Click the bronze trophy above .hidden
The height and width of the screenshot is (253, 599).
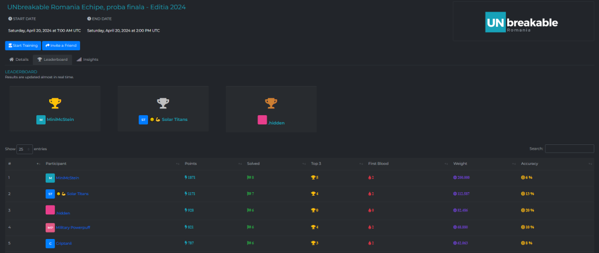pos(271,103)
